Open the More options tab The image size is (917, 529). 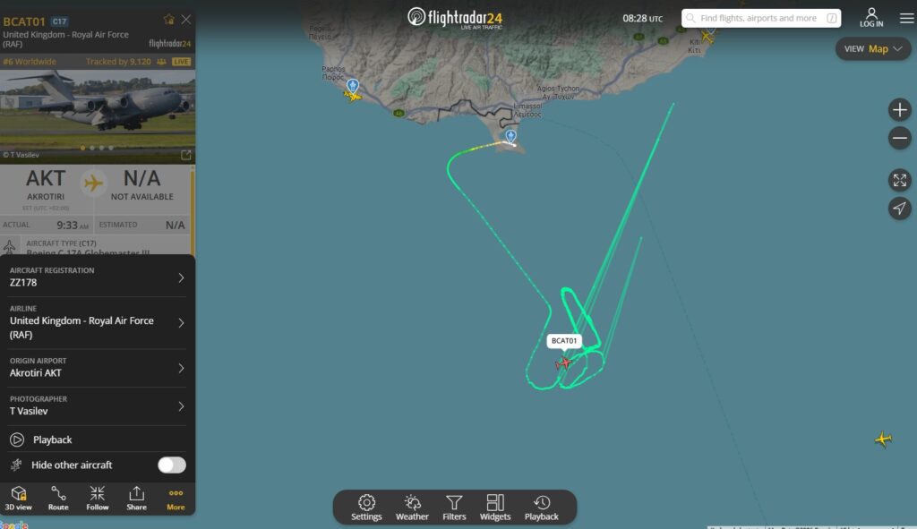176,499
